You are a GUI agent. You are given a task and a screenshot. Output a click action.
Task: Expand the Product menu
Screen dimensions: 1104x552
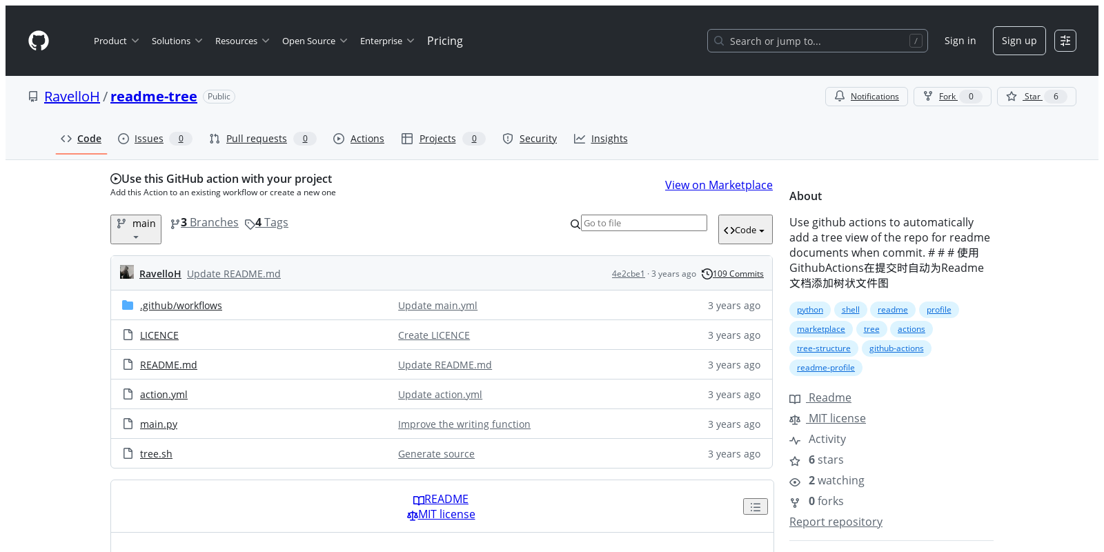point(116,41)
